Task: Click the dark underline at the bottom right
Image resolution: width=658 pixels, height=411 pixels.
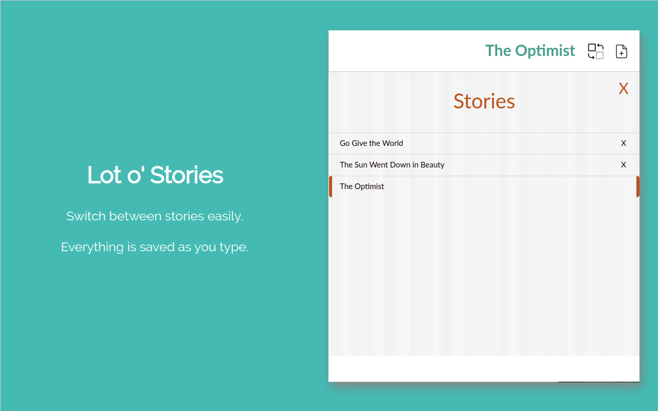Action: click(598, 382)
